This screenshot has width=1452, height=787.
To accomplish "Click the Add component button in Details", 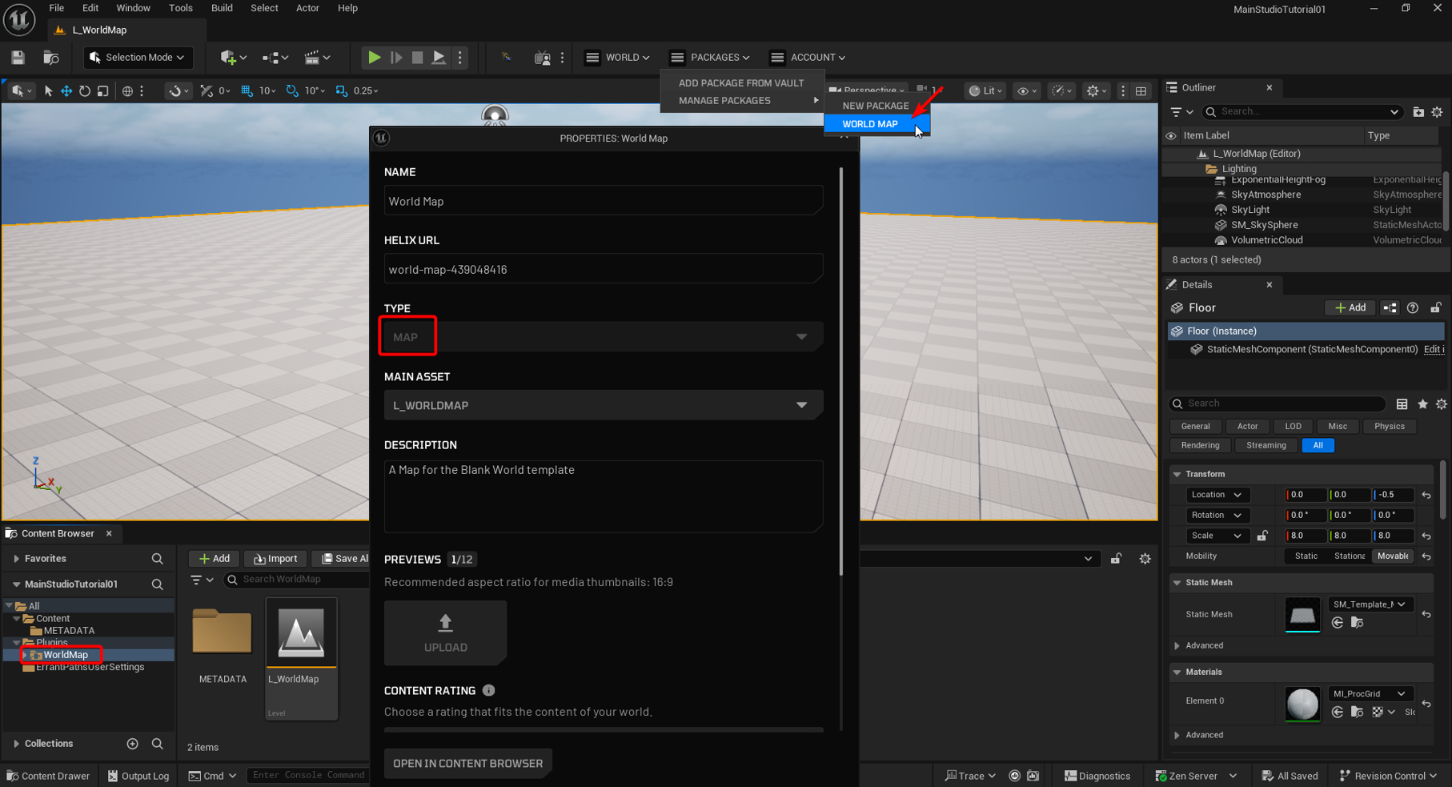I will coord(1350,307).
